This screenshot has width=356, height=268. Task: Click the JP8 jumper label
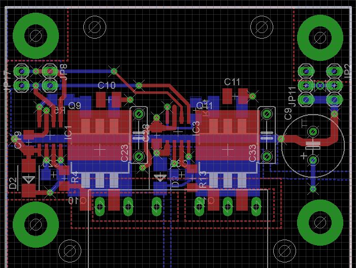pyautogui.click(x=63, y=72)
